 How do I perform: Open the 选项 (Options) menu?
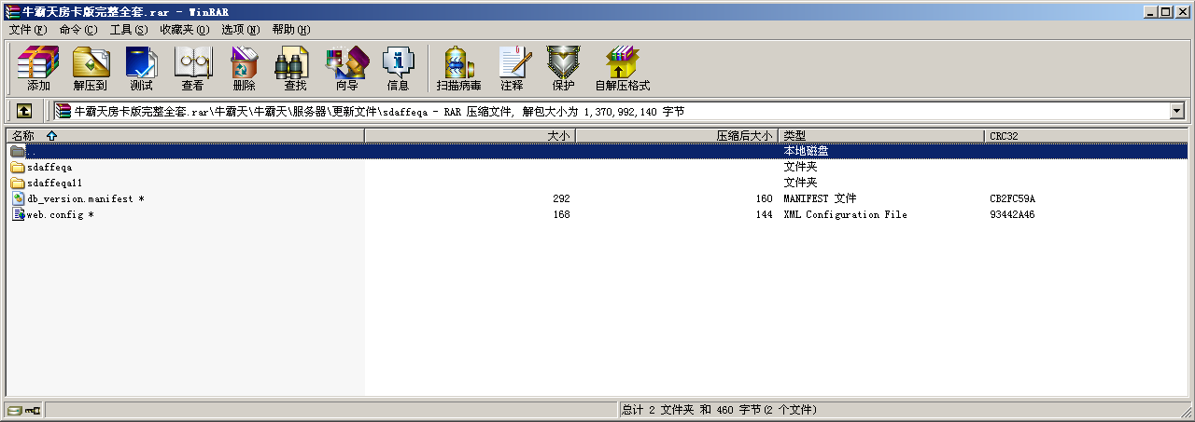[x=240, y=30]
